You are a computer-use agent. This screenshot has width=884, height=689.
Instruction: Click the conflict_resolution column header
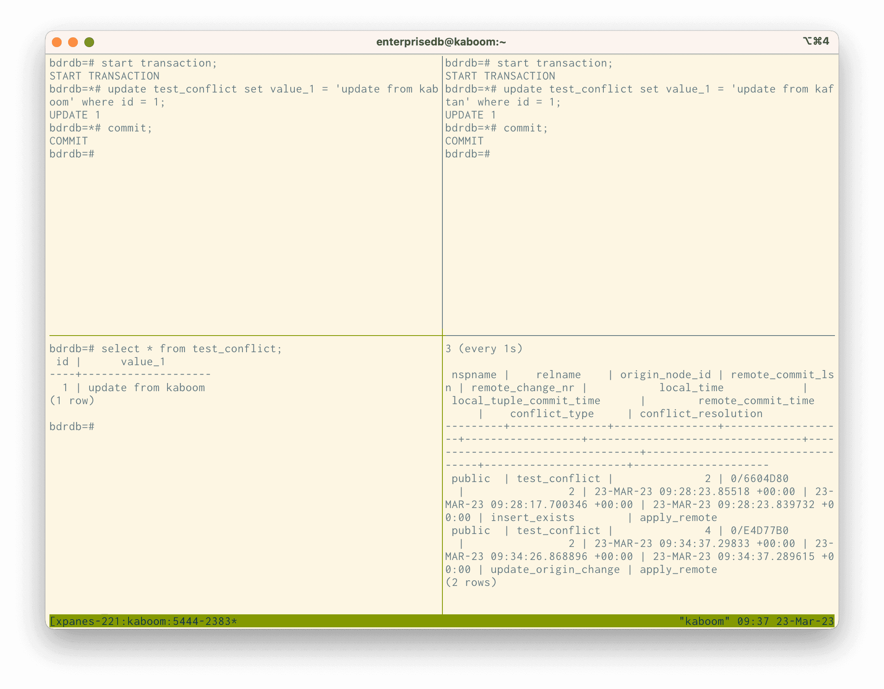coord(701,413)
